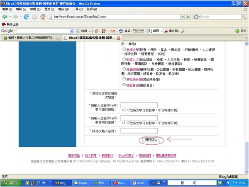Open the BlogAD徵才 footer link

126,155
